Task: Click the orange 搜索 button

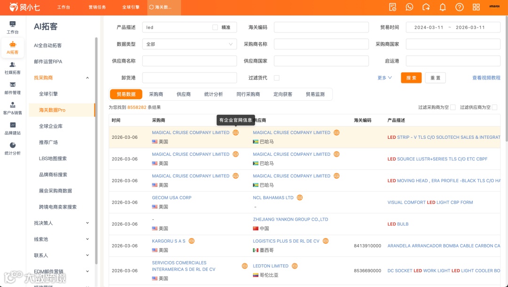Action: pyautogui.click(x=411, y=78)
